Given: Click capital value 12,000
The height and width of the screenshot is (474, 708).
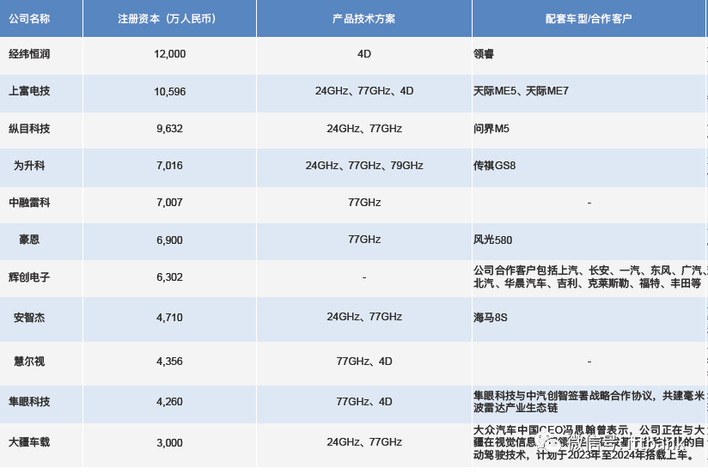Looking at the screenshot, I should [x=170, y=54].
